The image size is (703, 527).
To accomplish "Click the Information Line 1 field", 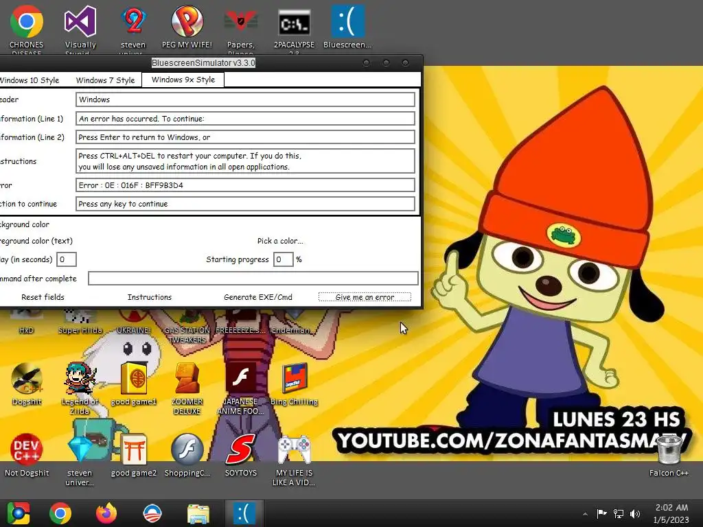I will [245, 119].
